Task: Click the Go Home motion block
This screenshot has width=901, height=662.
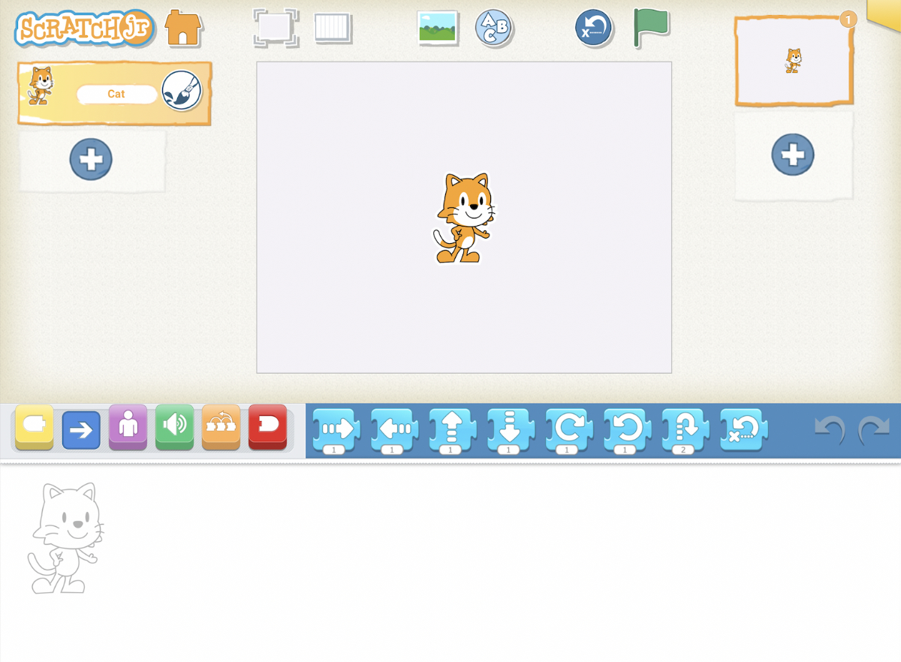Action: pos(743,429)
